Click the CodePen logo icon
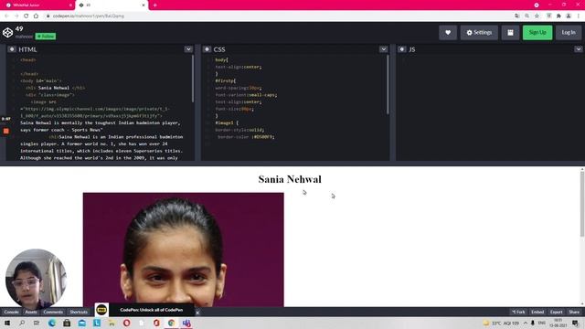585x329 pixels. (x=7, y=33)
